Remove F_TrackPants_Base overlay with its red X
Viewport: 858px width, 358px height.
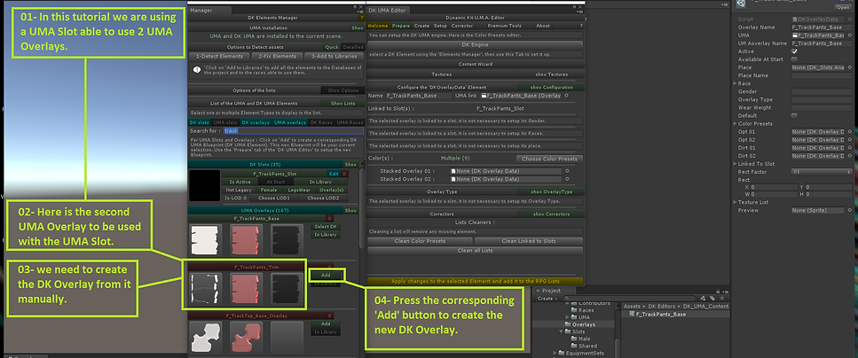pyautogui.click(x=329, y=219)
